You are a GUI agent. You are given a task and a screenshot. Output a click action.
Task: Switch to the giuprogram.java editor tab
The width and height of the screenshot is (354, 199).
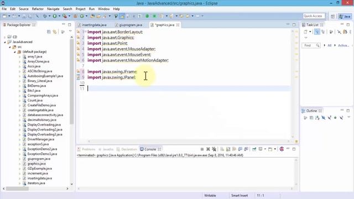[x=129, y=25]
